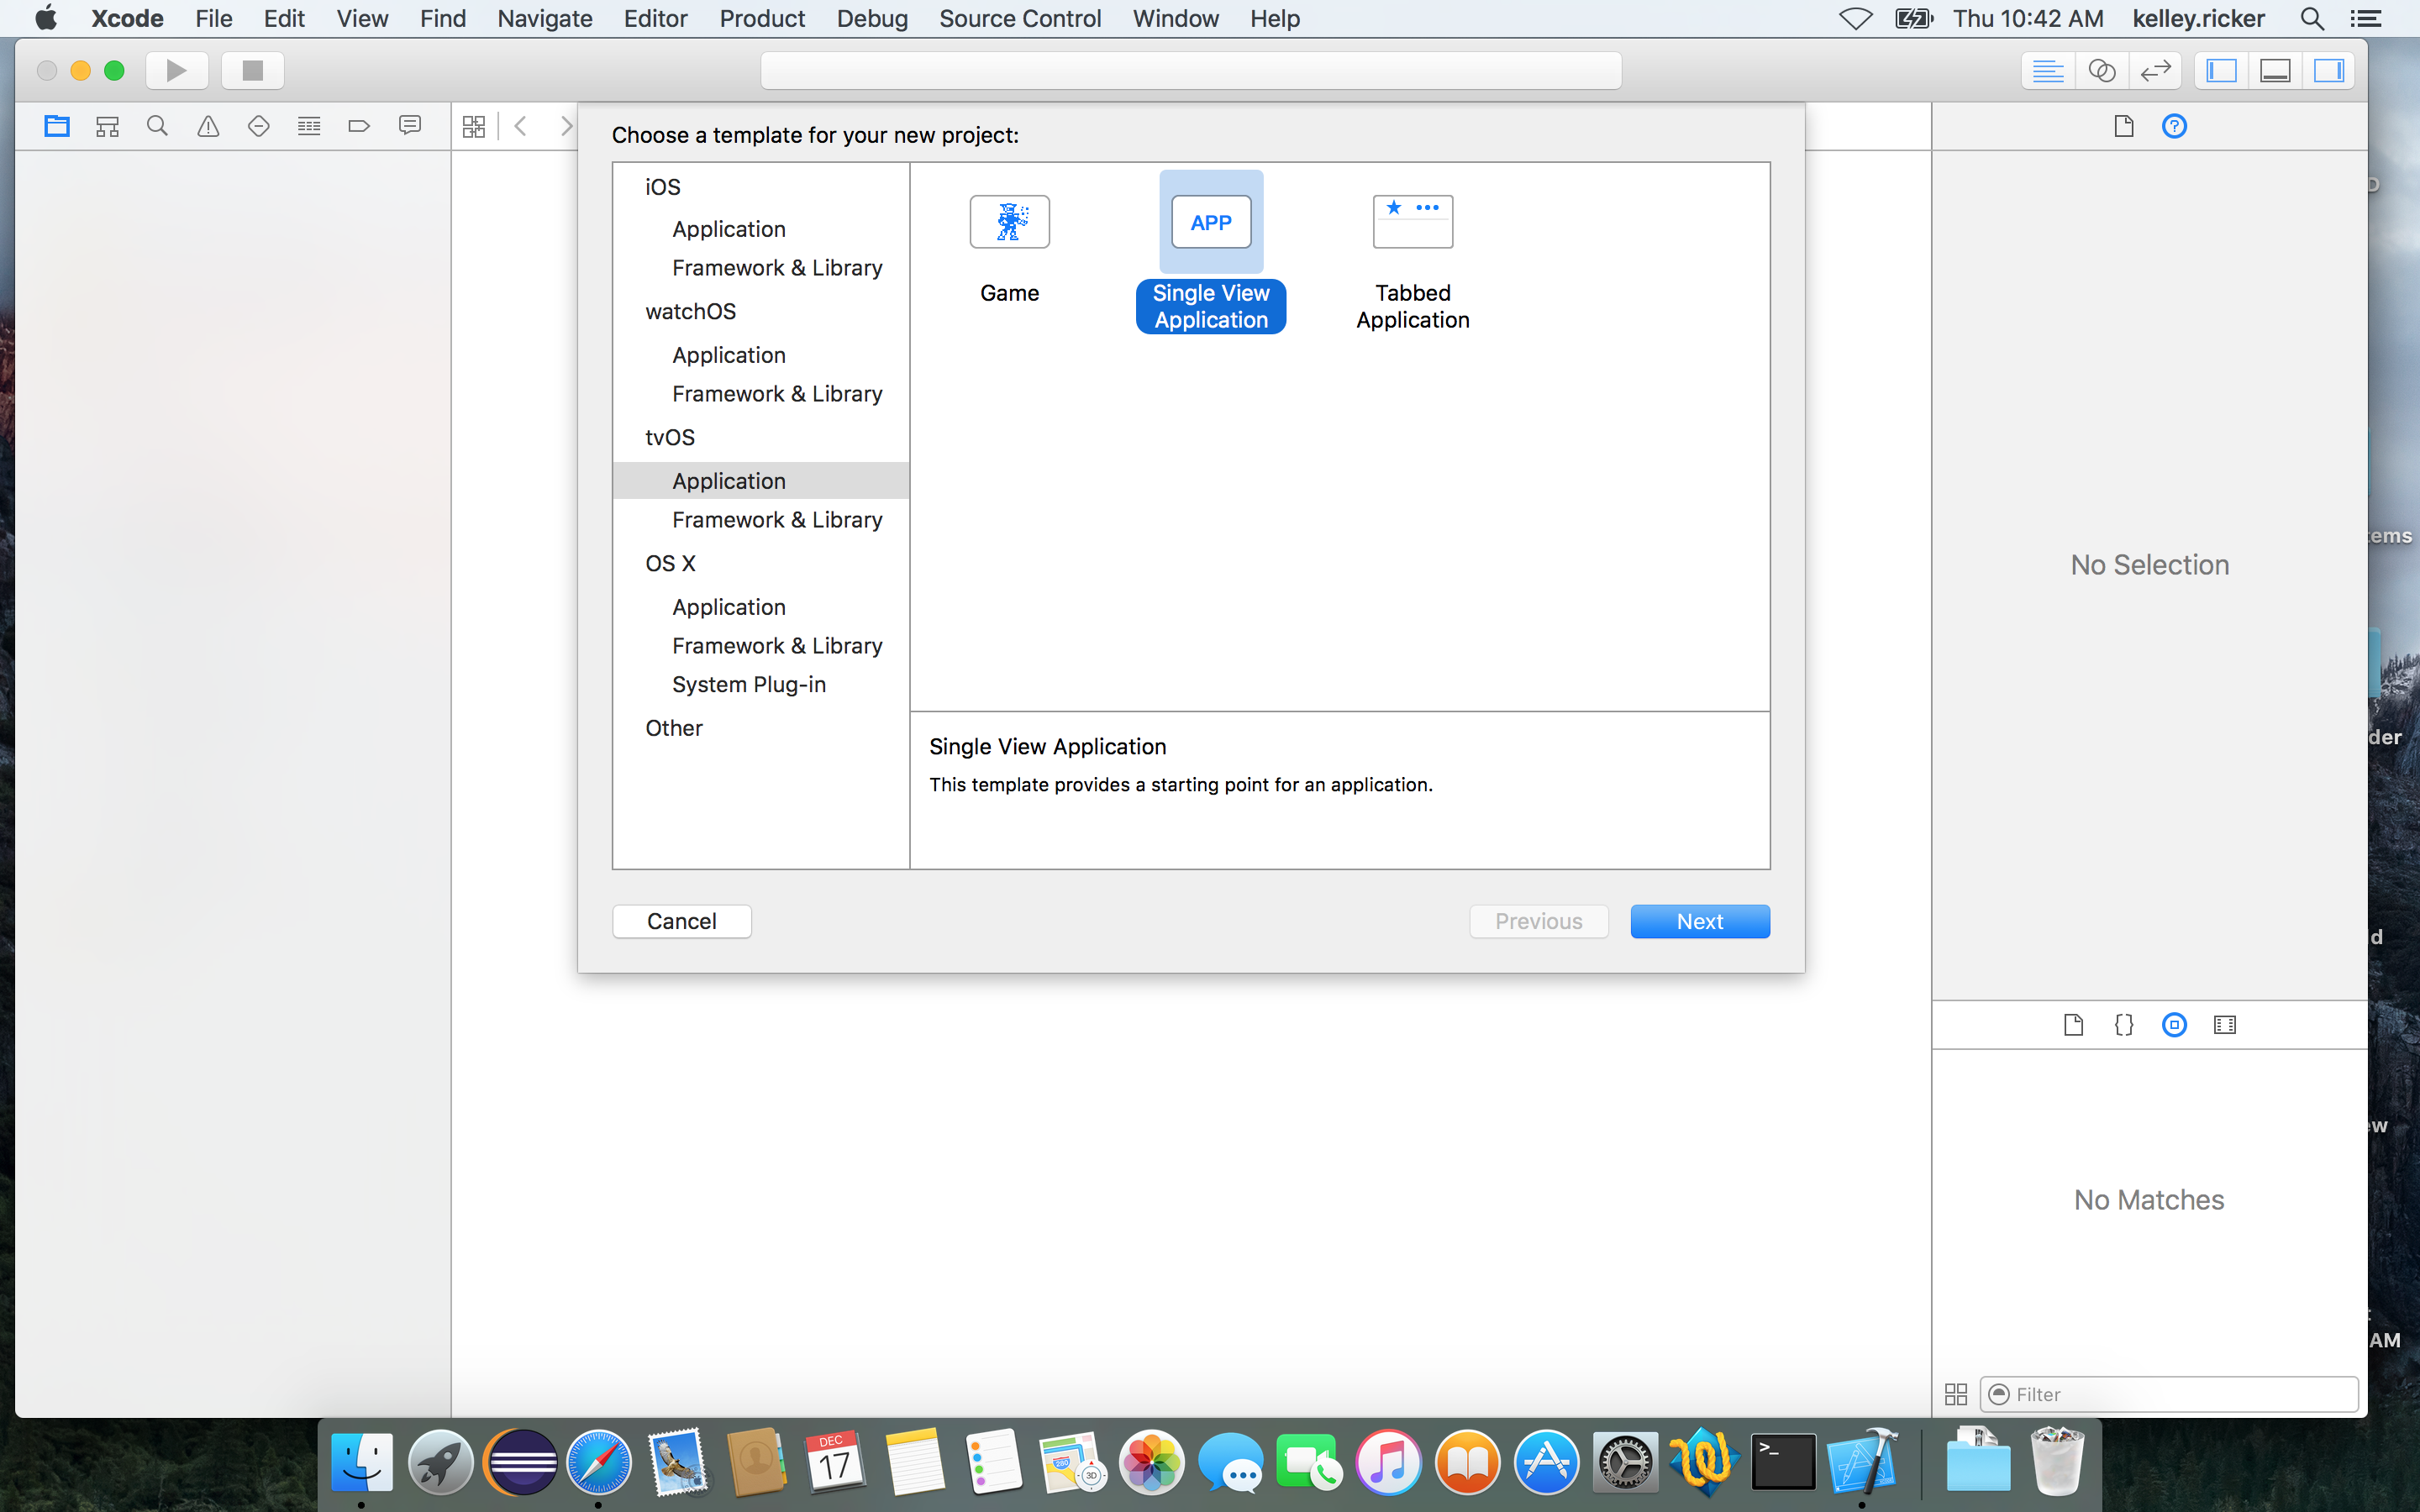
Task: Click the Spotlight search icon in menu bar
Action: coord(2312,18)
